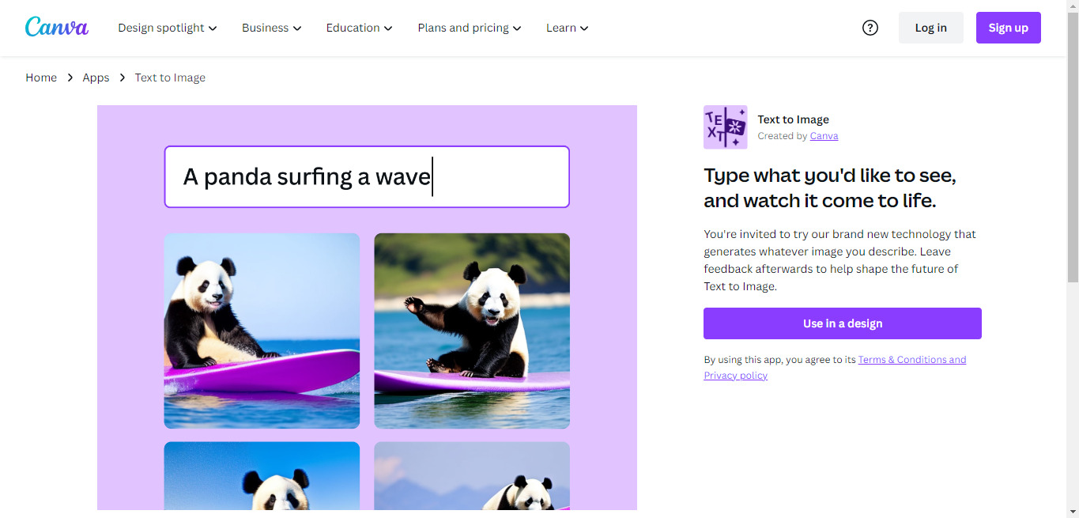
Task: Click the chevron after Home breadcrumb
Action: coord(70,78)
